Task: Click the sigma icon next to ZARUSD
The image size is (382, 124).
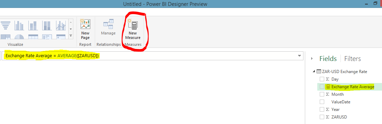Action: [x=328, y=117]
